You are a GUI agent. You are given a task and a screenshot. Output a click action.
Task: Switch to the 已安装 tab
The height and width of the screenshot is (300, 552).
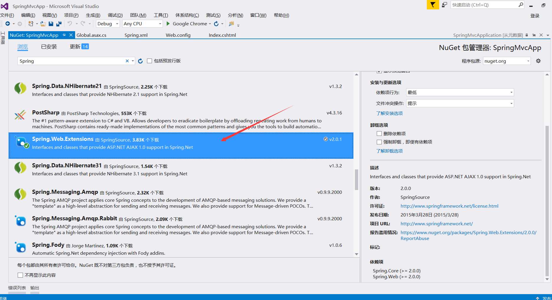coord(49,46)
